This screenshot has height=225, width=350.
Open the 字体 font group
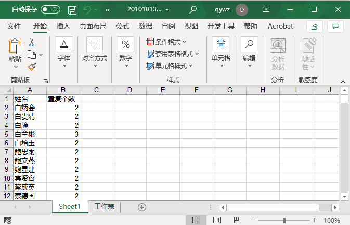pos(64,52)
